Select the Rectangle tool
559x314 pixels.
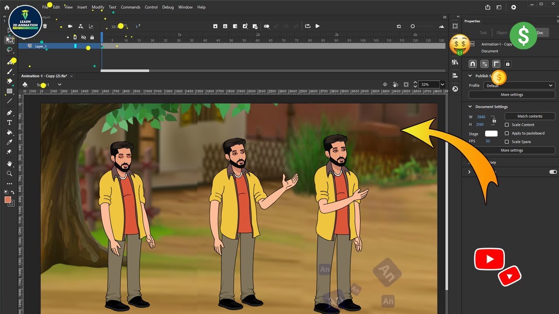click(9, 91)
